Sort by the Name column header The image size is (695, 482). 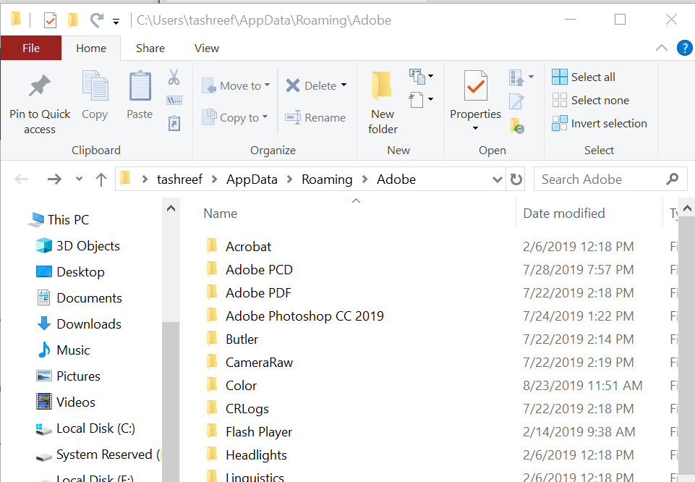(221, 213)
